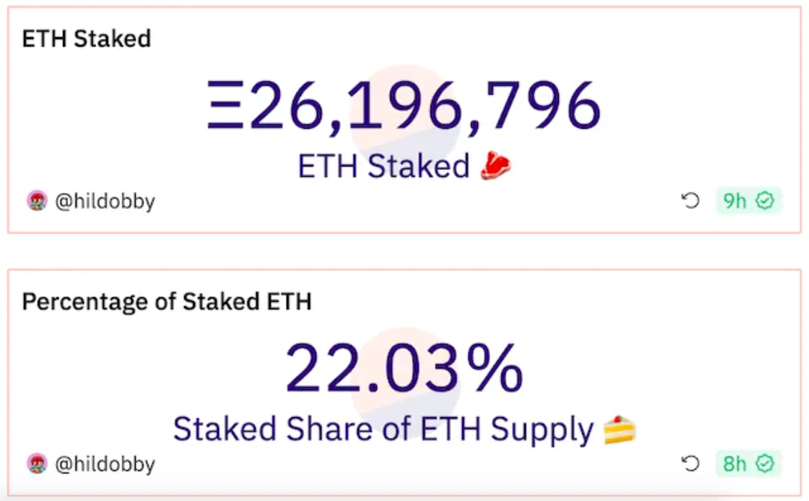Click the Staked Share of ETH Supply label
Image resolution: width=809 pixels, height=501 pixels.
click(x=384, y=430)
